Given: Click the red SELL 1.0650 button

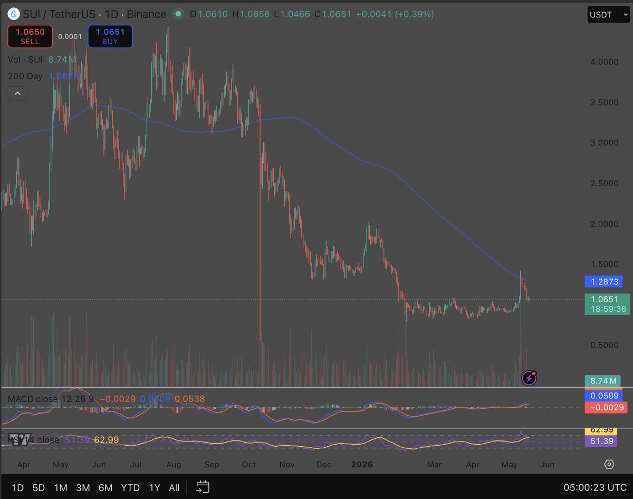Looking at the screenshot, I should [x=30, y=36].
